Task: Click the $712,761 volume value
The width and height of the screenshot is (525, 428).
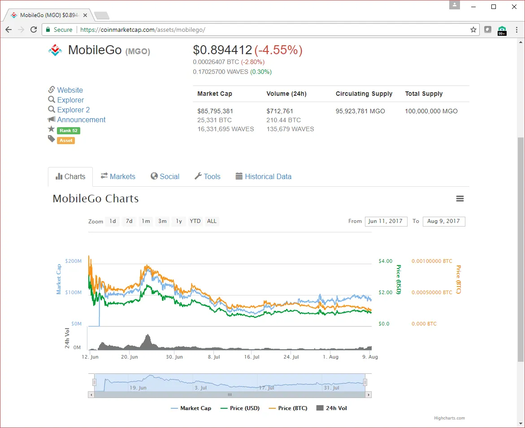Action: tap(280, 111)
